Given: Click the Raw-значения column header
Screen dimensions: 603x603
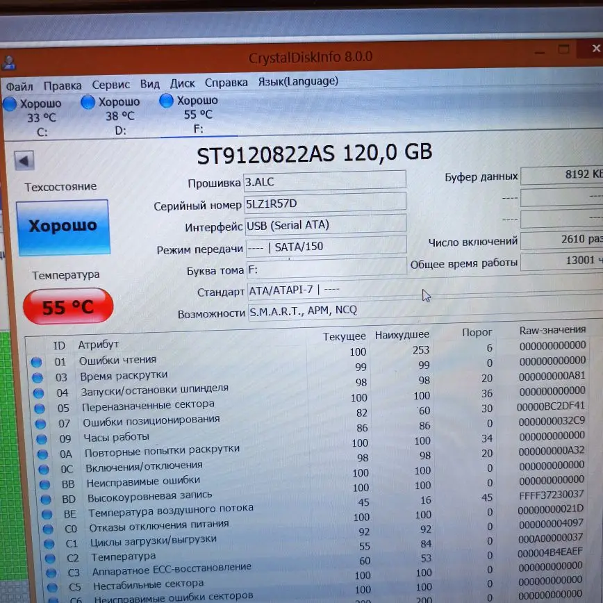Looking at the screenshot, I should (x=552, y=330).
